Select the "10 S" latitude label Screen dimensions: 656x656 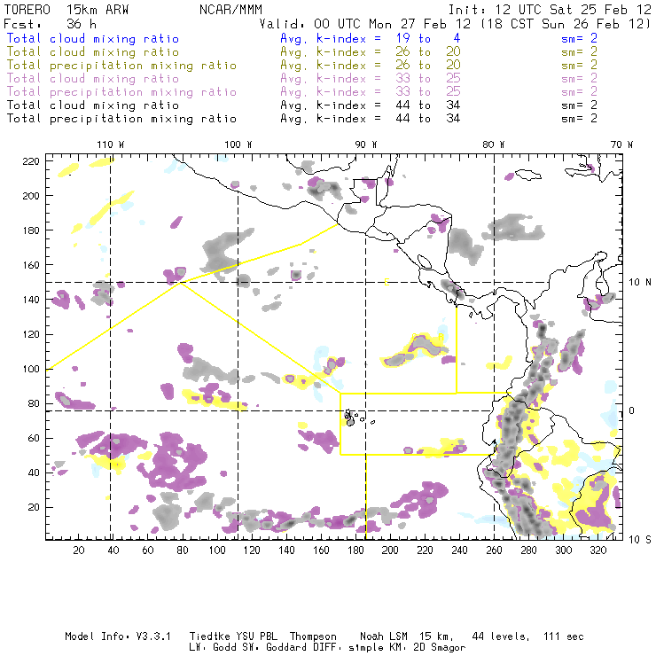(640, 540)
